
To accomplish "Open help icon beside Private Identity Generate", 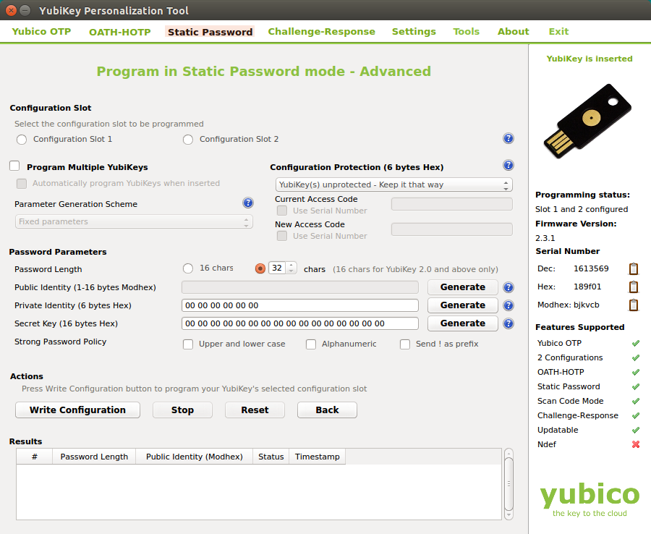I will (509, 305).
